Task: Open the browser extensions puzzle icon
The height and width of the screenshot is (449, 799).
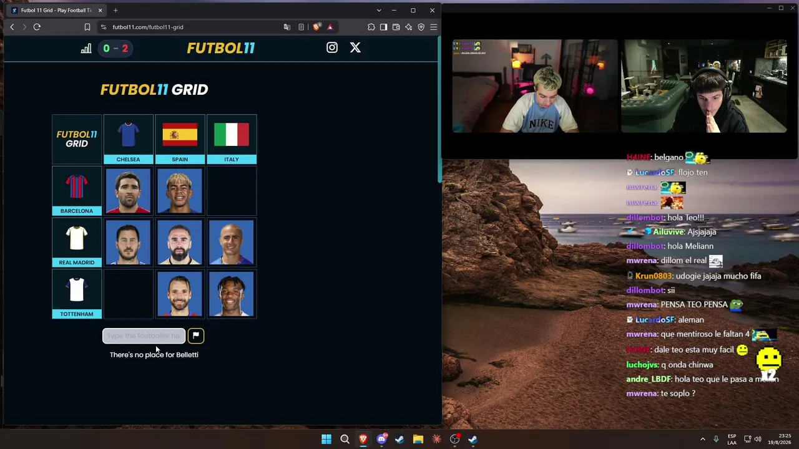Action: tap(371, 27)
